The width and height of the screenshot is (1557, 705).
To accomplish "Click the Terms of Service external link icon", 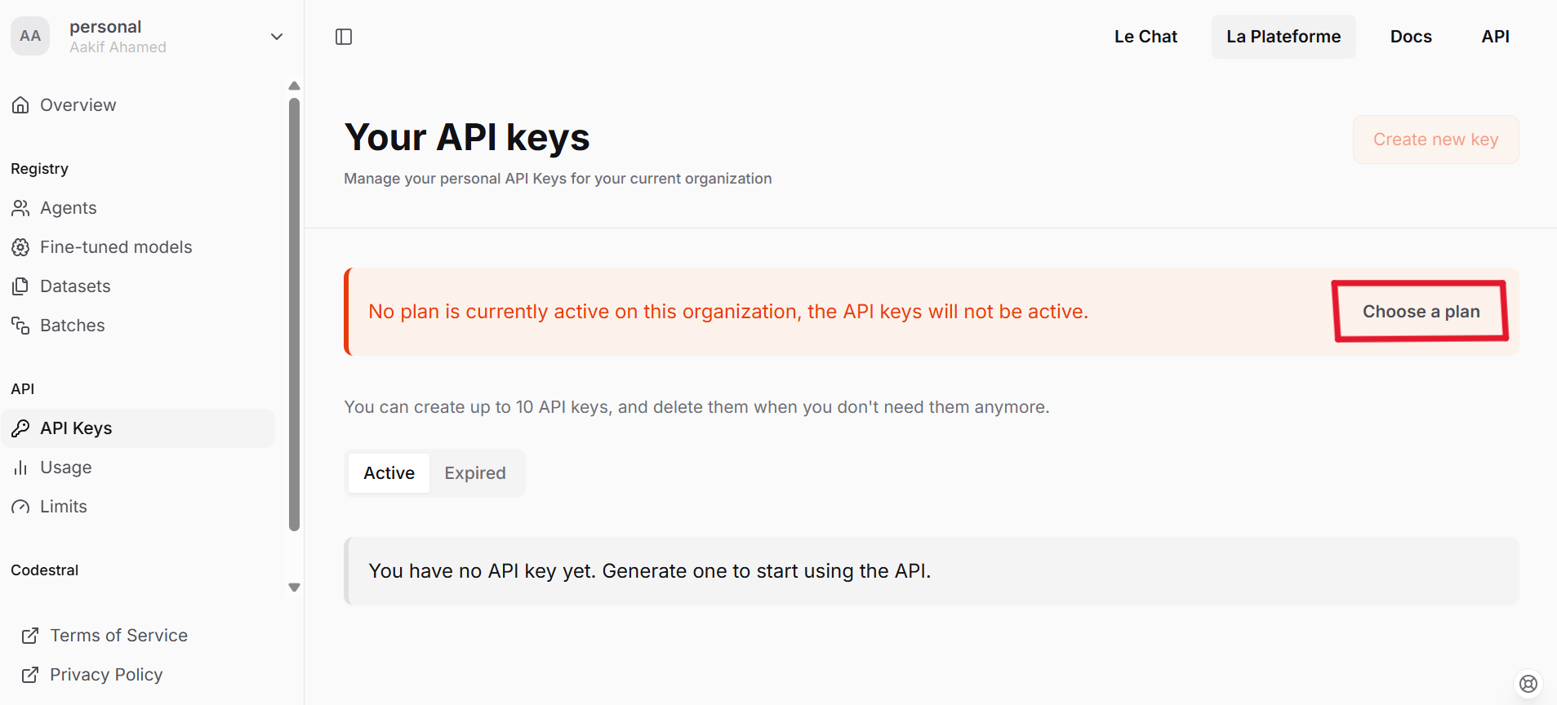I will coord(30,636).
